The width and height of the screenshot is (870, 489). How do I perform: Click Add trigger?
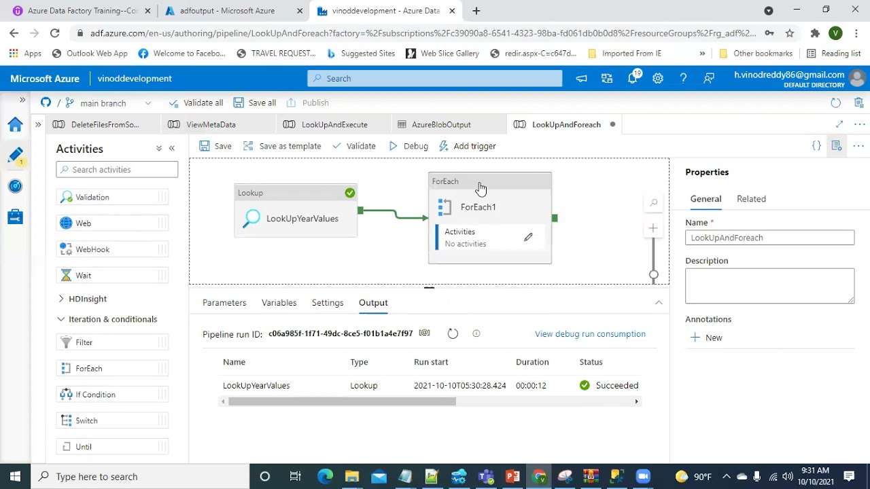coord(468,146)
